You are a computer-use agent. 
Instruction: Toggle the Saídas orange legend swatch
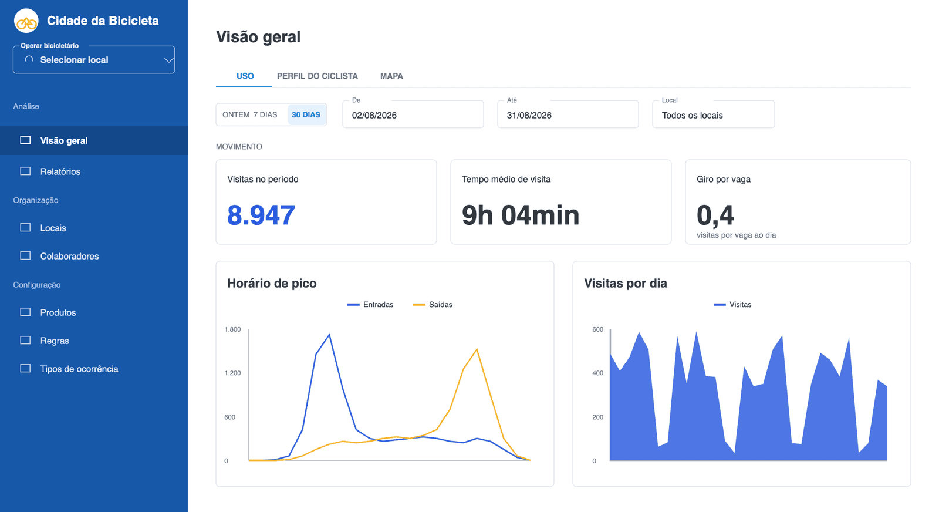pyautogui.click(x=419, y=305)
